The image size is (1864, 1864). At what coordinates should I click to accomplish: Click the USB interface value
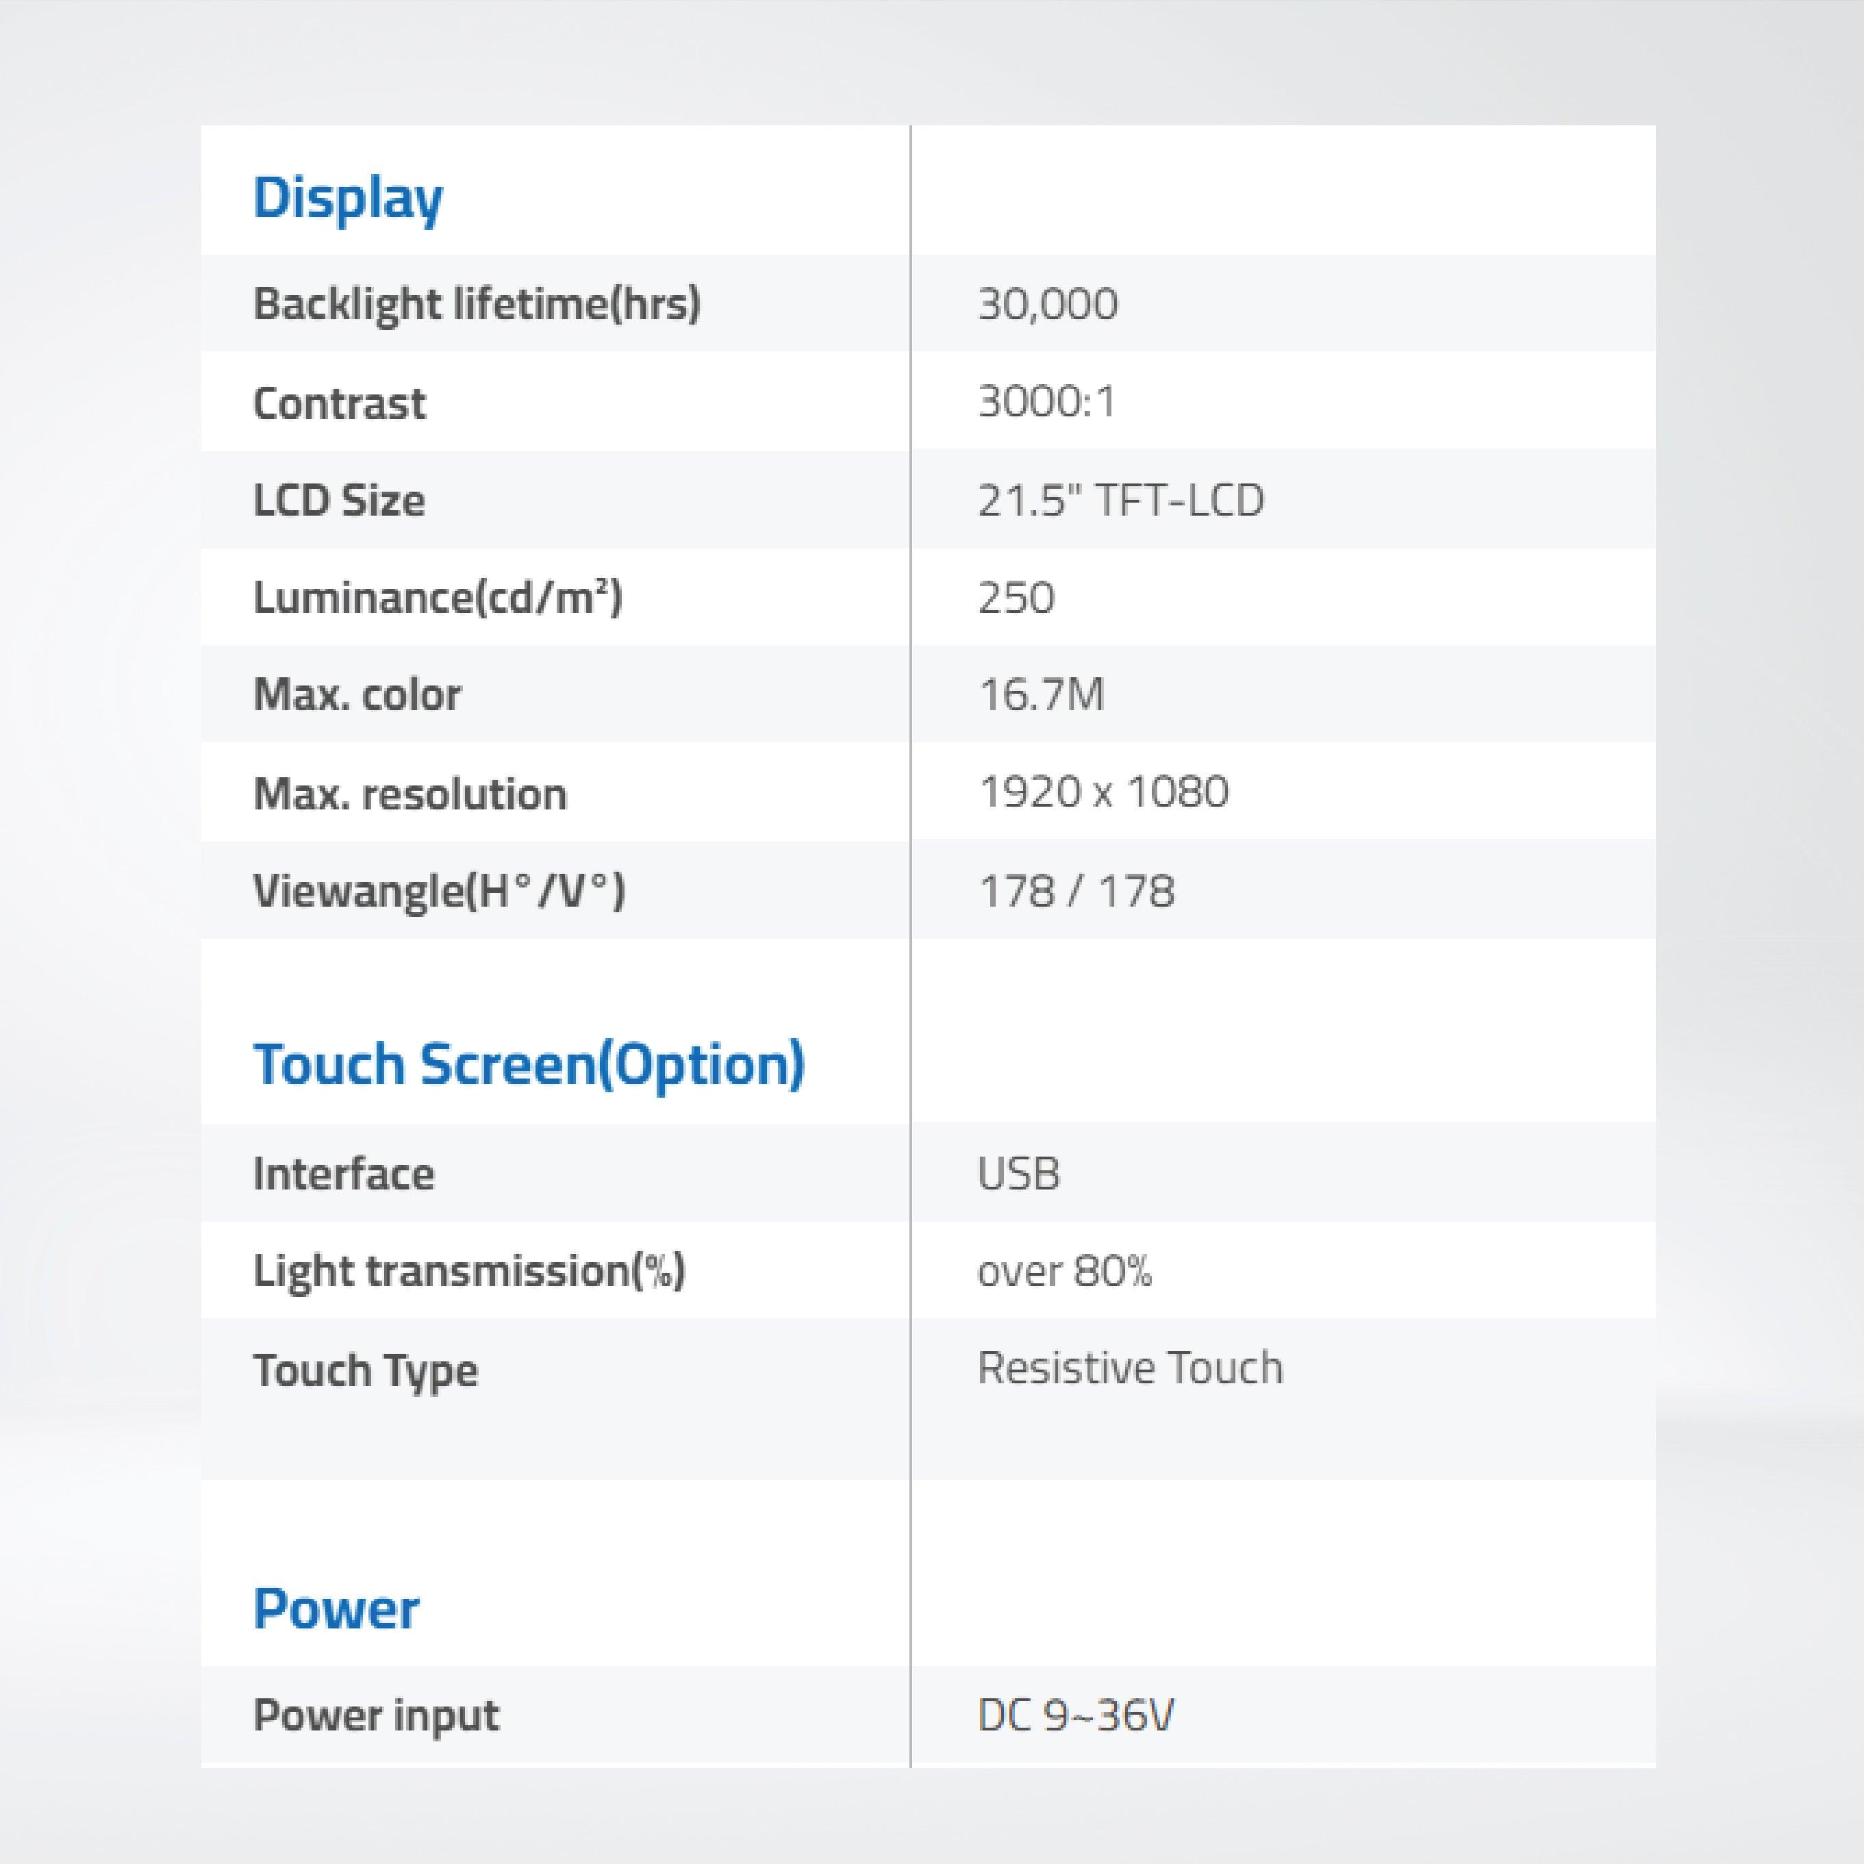pos(1019,1174)
